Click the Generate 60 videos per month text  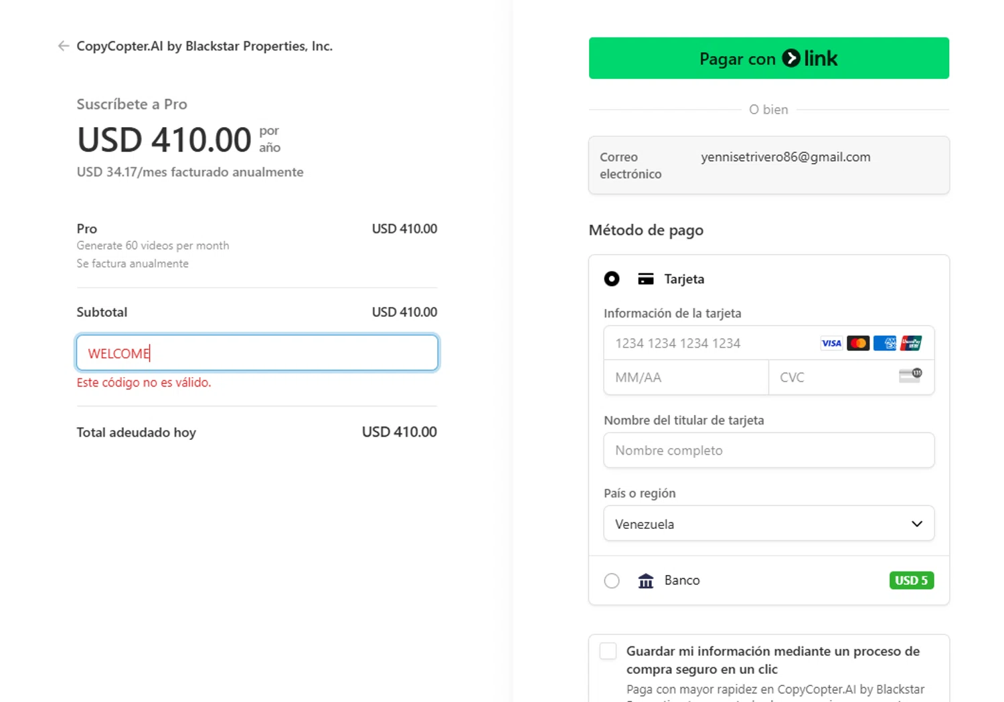(153, 245)
